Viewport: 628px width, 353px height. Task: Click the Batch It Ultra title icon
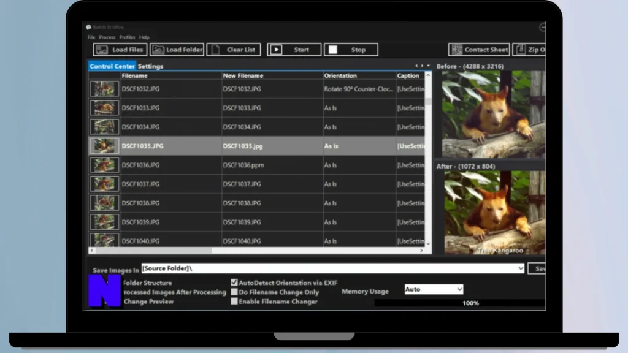pyautogui.click(x=88, y=27)
